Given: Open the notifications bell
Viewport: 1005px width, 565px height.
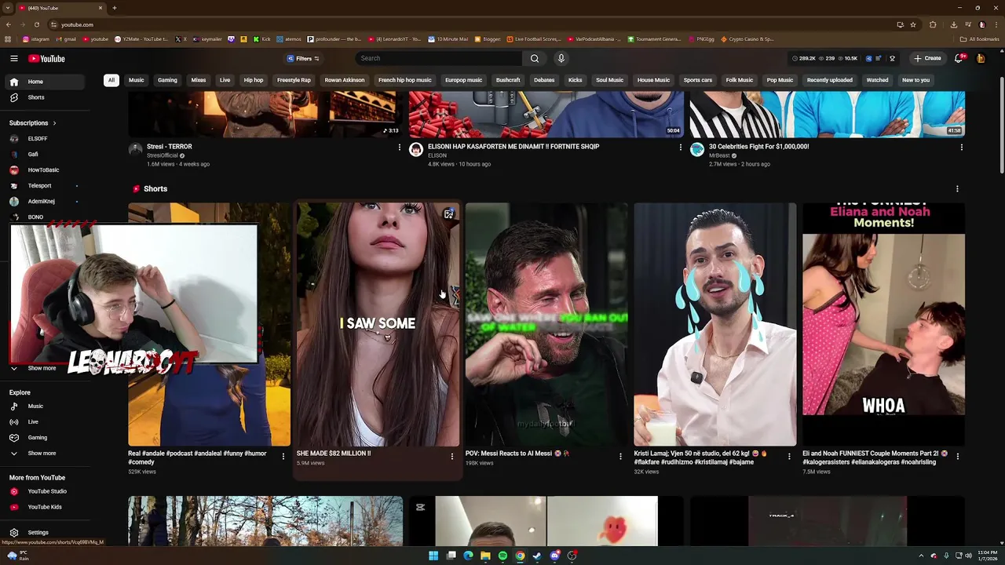Looking at the screenshot, I should (959, 58).
